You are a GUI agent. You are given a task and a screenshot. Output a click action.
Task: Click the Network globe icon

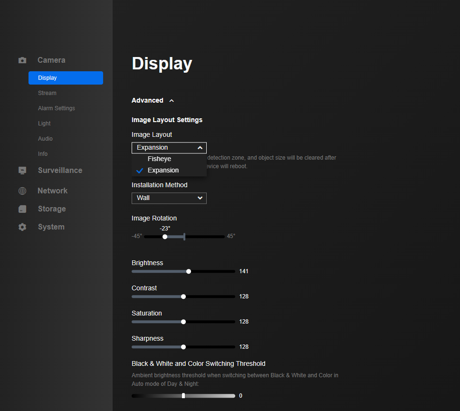tap(22, 191)
